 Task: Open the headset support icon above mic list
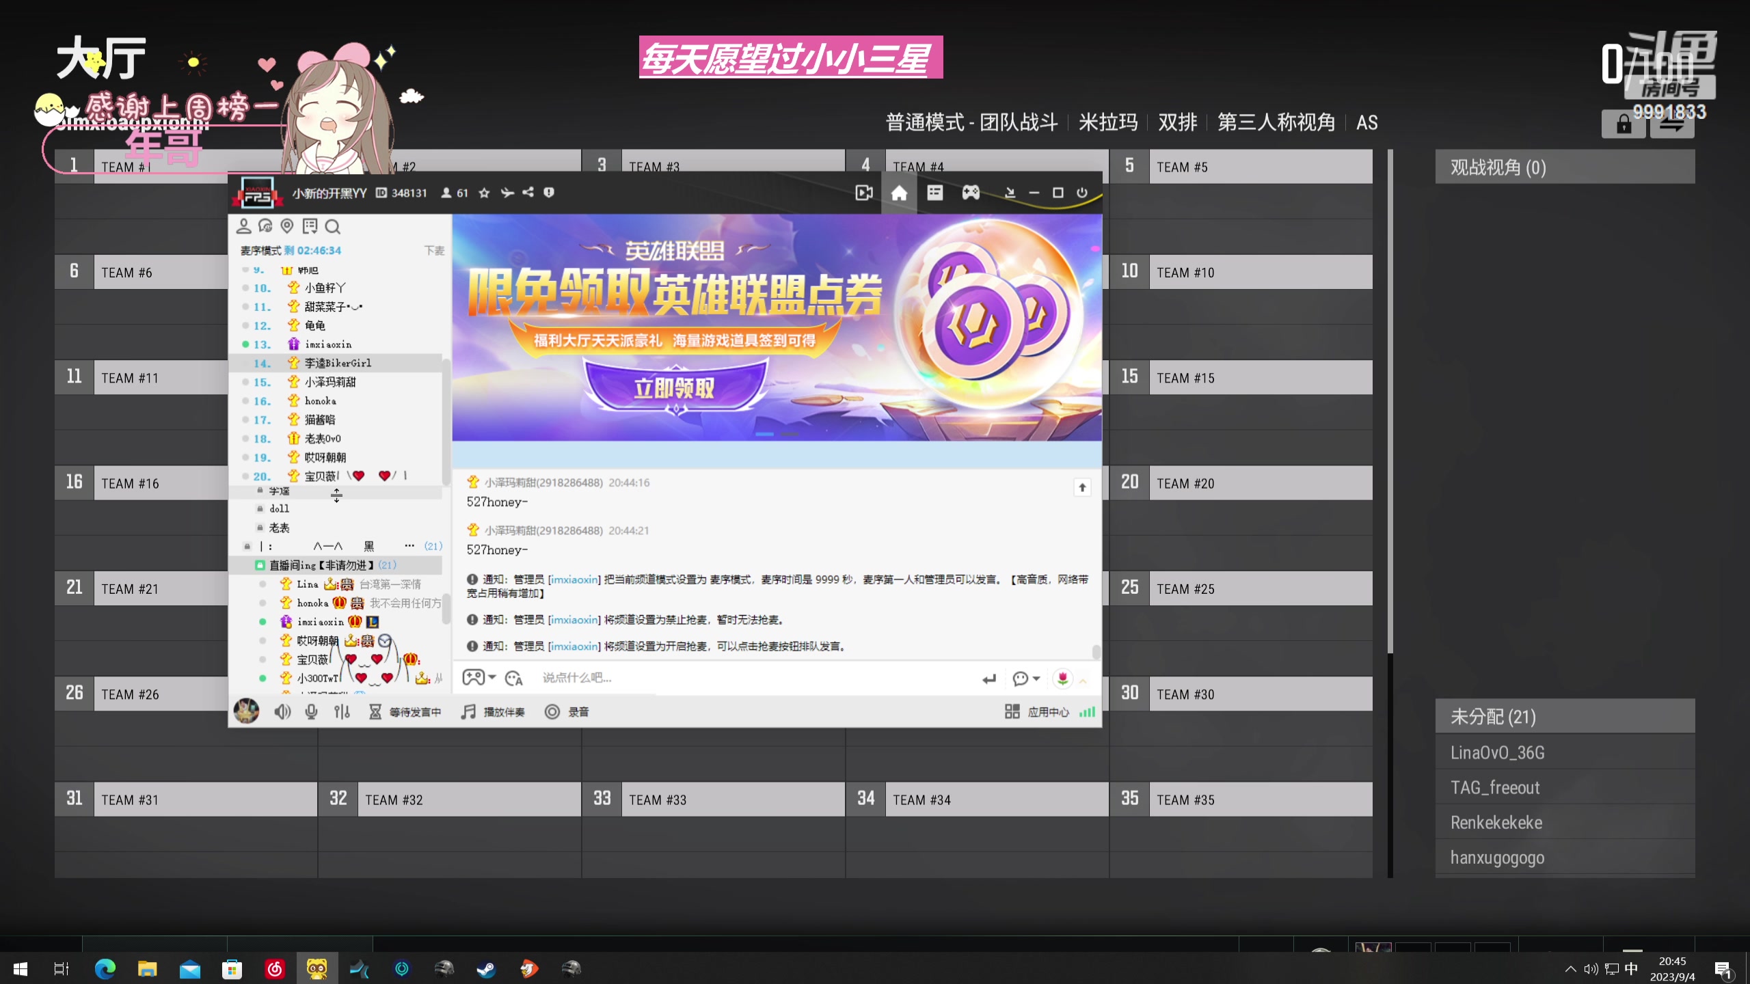click(x=265, y=226)
